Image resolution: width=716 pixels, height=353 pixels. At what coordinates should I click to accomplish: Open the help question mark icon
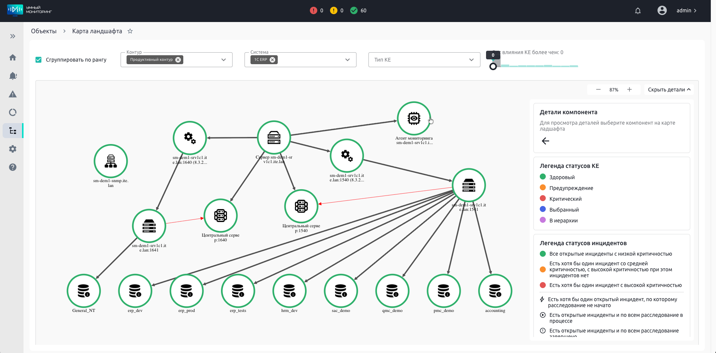[x=13, y=167]
